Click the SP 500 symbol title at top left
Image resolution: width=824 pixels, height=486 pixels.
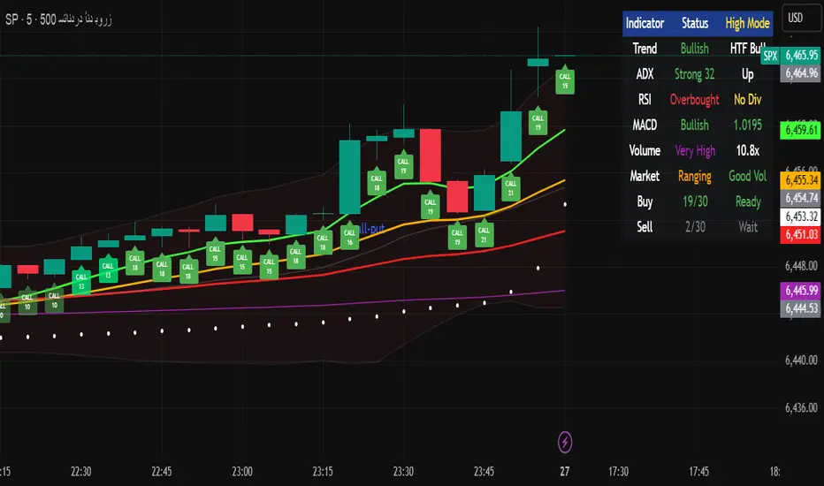(57, 19)
